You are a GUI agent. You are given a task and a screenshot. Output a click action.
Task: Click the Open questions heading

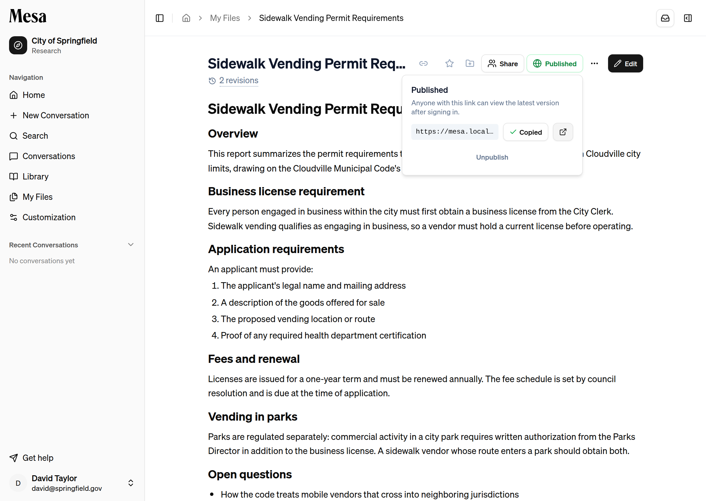click(250, 474)
